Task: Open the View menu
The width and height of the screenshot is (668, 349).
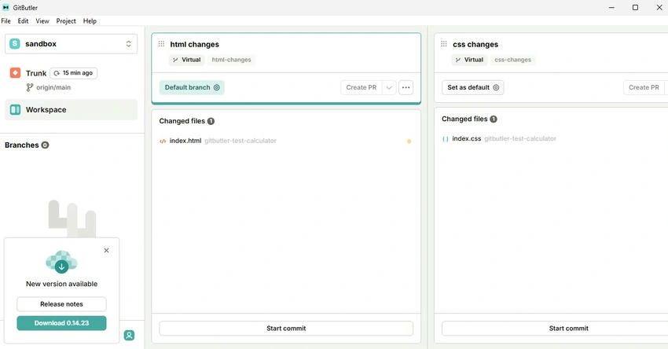Action: [x=42, y=21]
